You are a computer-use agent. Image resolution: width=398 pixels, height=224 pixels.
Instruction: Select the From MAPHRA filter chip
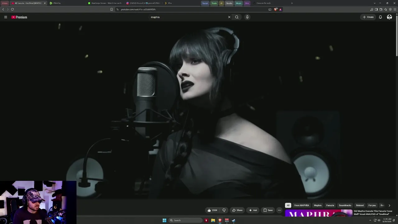click(302, 205)
